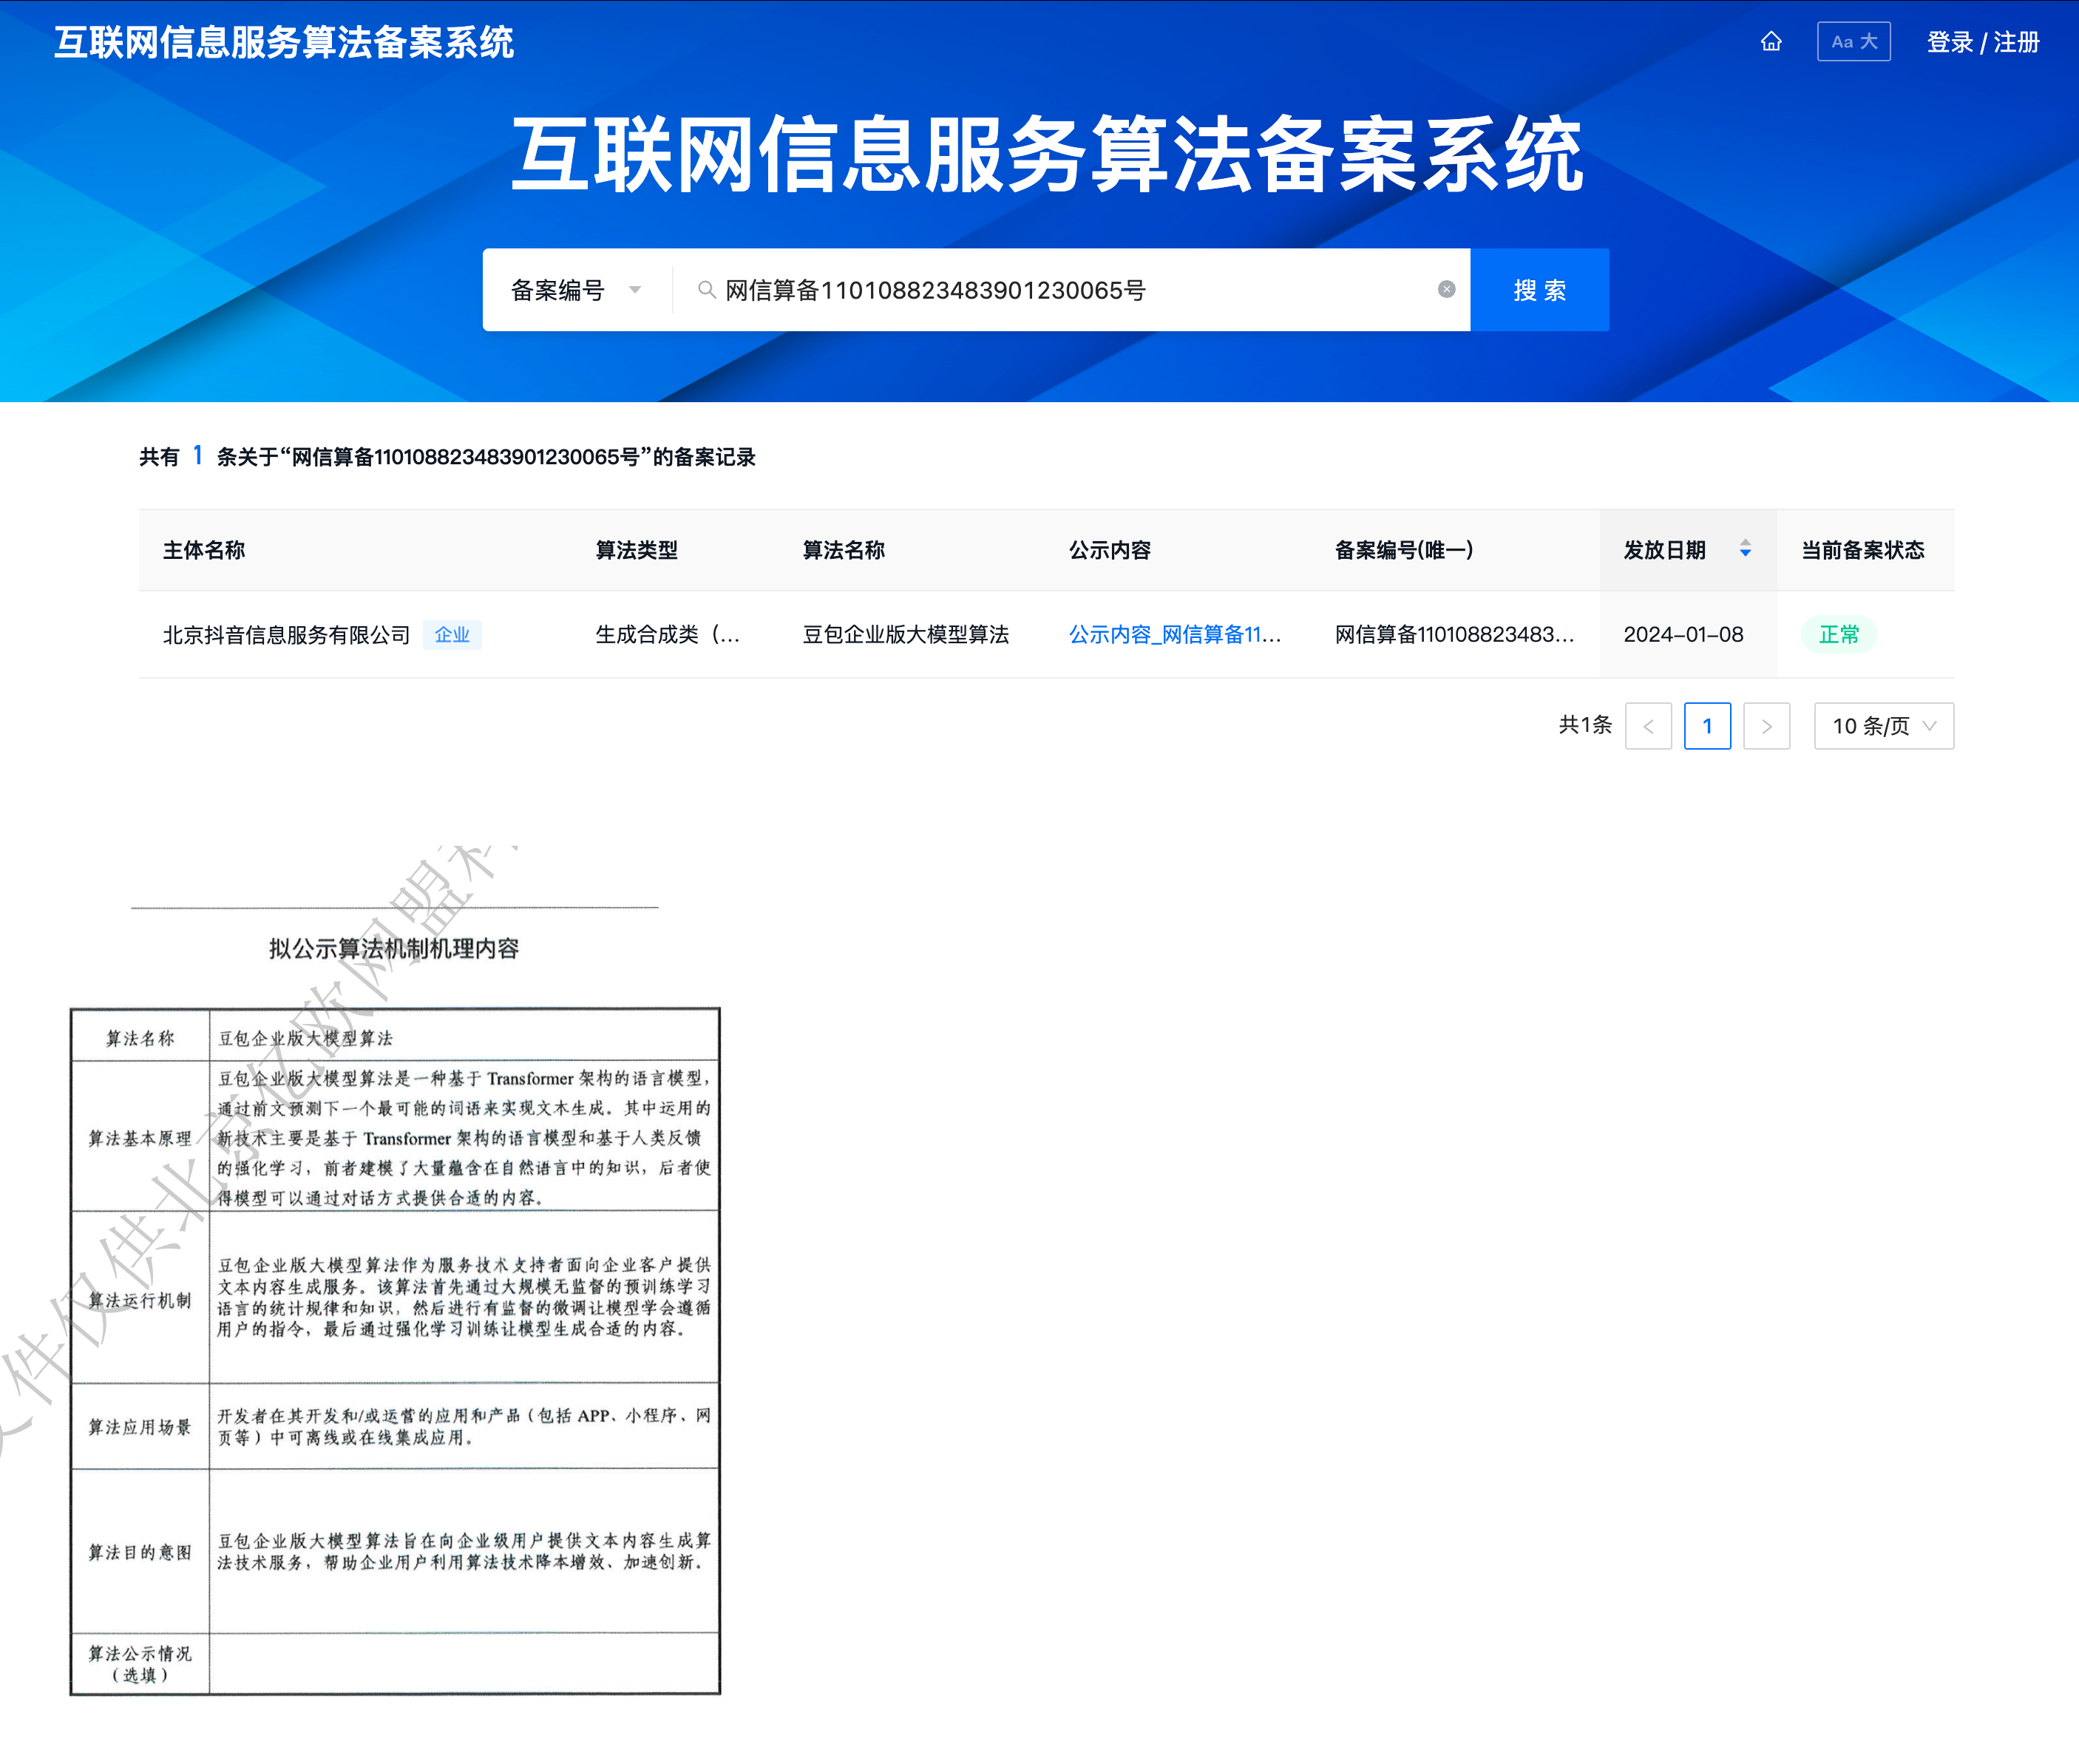This screenshot has width=2079, height=1764.
Task: Click the 发放日期 column header
Action: (x=1664, y=550)
